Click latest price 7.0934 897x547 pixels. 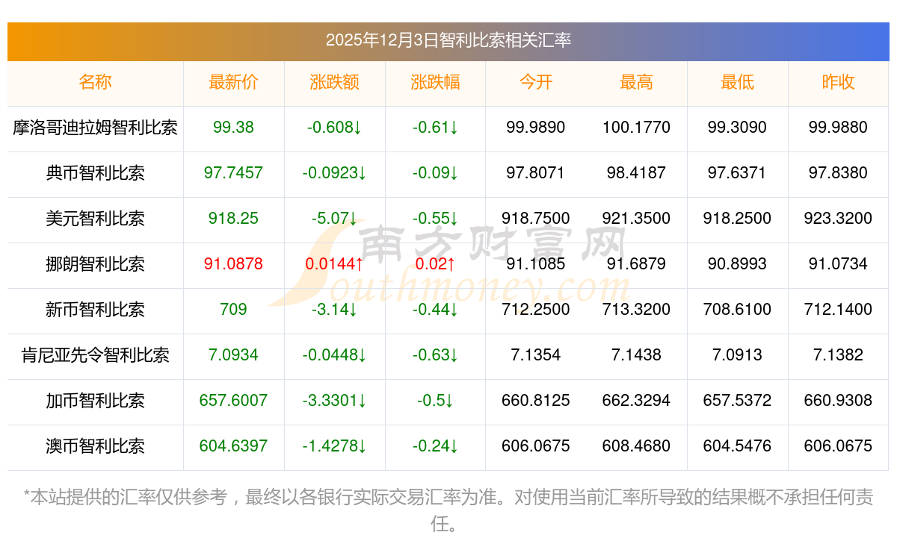tap(233, 355)
